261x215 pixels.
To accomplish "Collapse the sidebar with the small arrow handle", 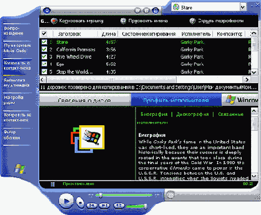I will (x=38, y=90).
